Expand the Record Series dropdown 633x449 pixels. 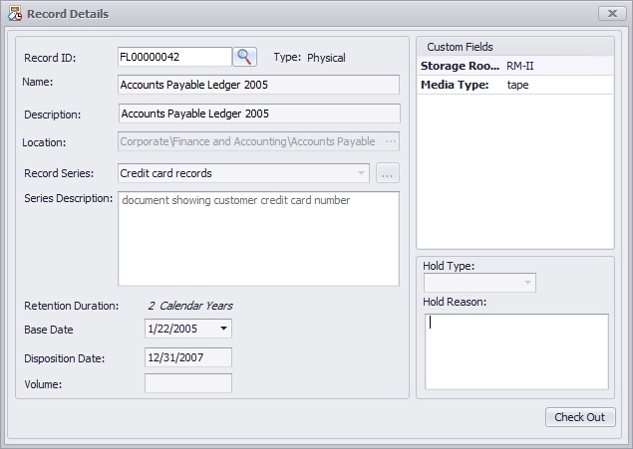(361, 173)
